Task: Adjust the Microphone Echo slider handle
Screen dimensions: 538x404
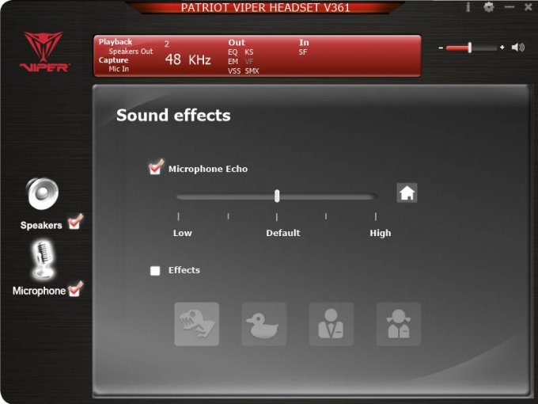Action: coord(277,196)
